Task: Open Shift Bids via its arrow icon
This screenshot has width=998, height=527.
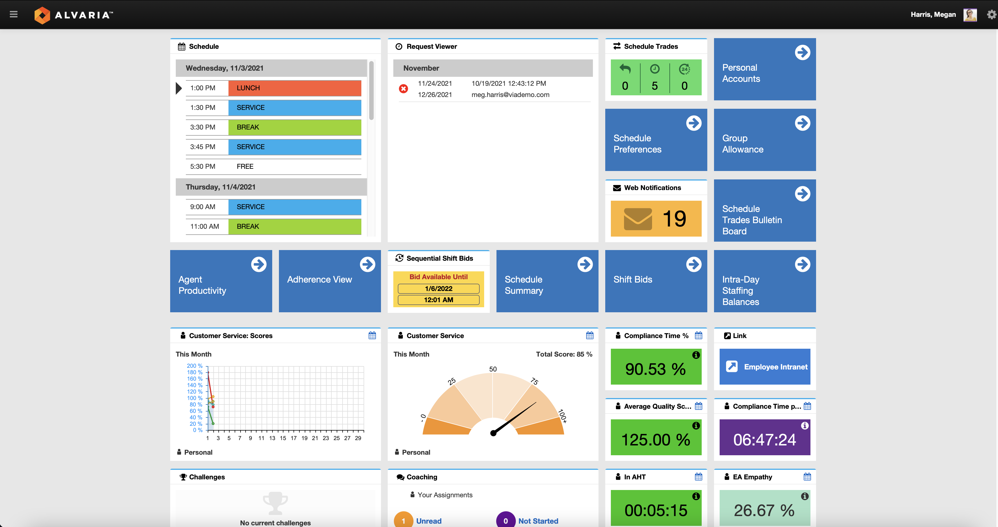Action: pyautogui.click(x=694, y=265)
